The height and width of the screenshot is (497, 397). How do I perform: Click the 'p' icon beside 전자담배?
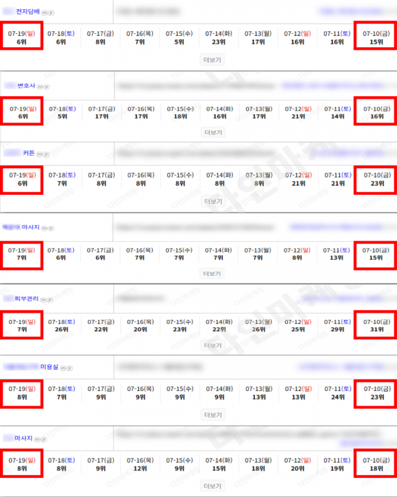point(51,13)
